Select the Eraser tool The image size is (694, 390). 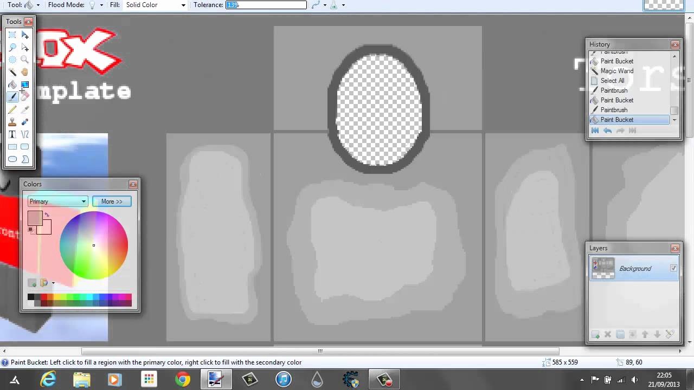(x=25, y=97)
